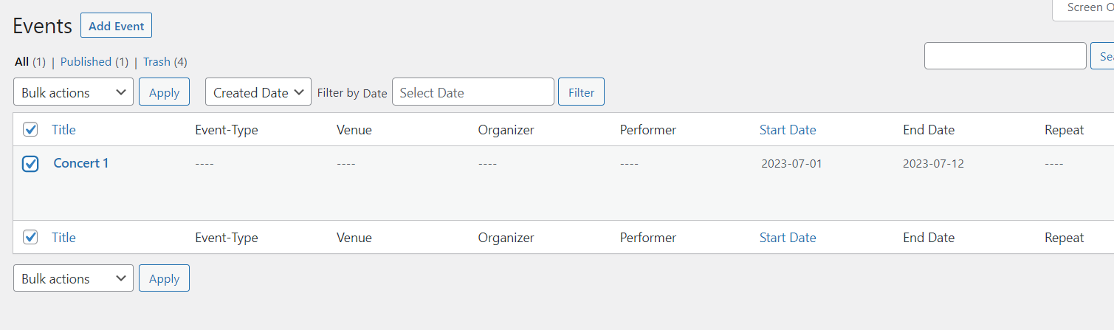Click the Filter button

click(x=581, y=92)
